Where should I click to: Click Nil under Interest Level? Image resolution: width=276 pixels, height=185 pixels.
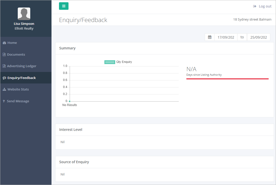click(62, 142)
